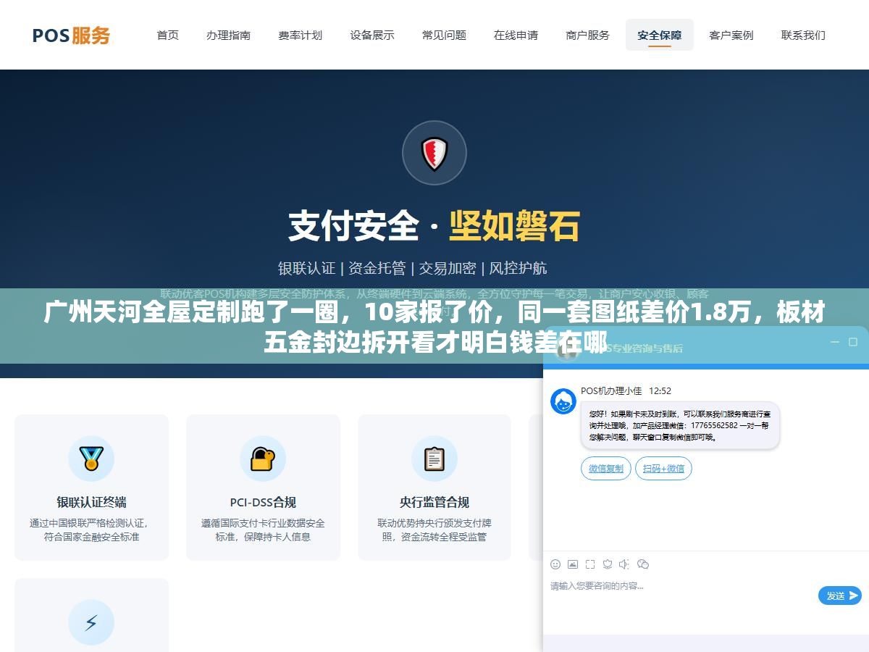Click the agent's message bubble text
Screen dimensions: 869x652
point(679,425)
